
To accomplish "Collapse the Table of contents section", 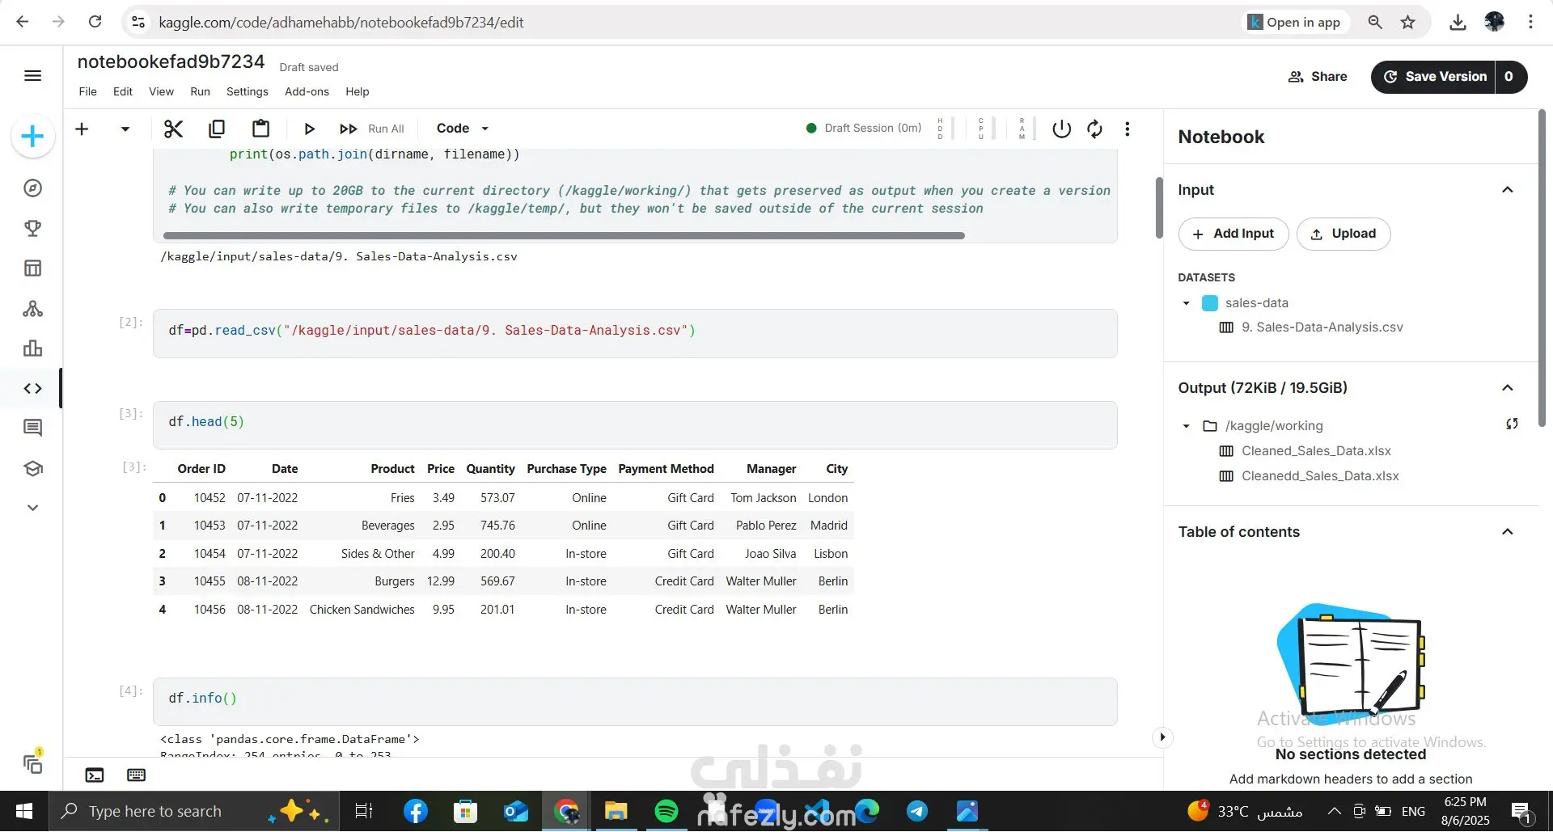I will click(x=1508, y=532).
